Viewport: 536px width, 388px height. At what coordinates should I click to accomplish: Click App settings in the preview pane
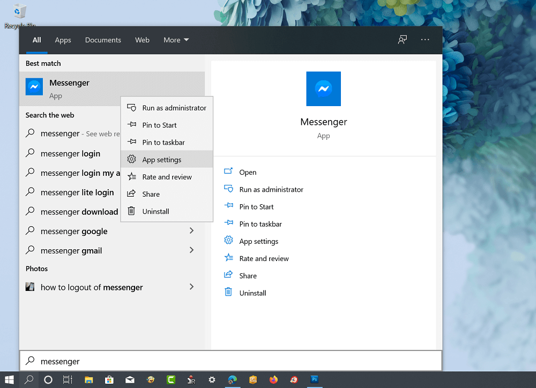point(259,241)
